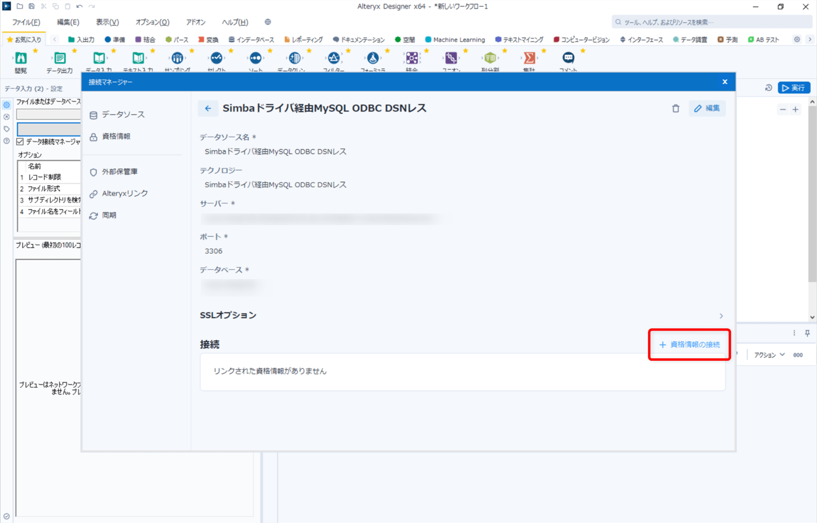Switch to the お気に入り palette tab
The width and height of the screenshot is (817, 523).
24,39
